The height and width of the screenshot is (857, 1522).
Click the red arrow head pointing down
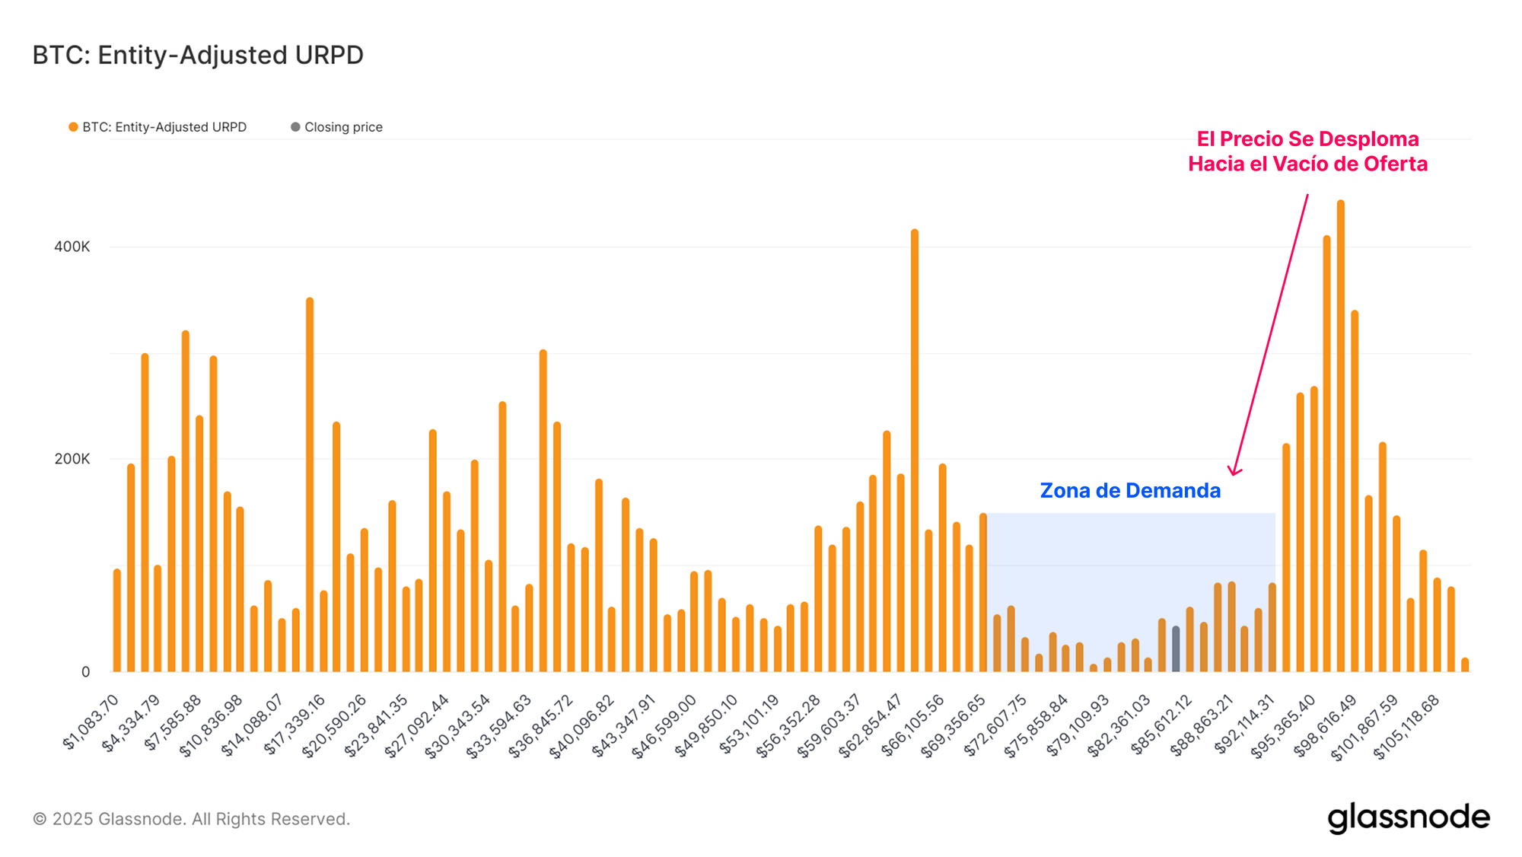1234,471
